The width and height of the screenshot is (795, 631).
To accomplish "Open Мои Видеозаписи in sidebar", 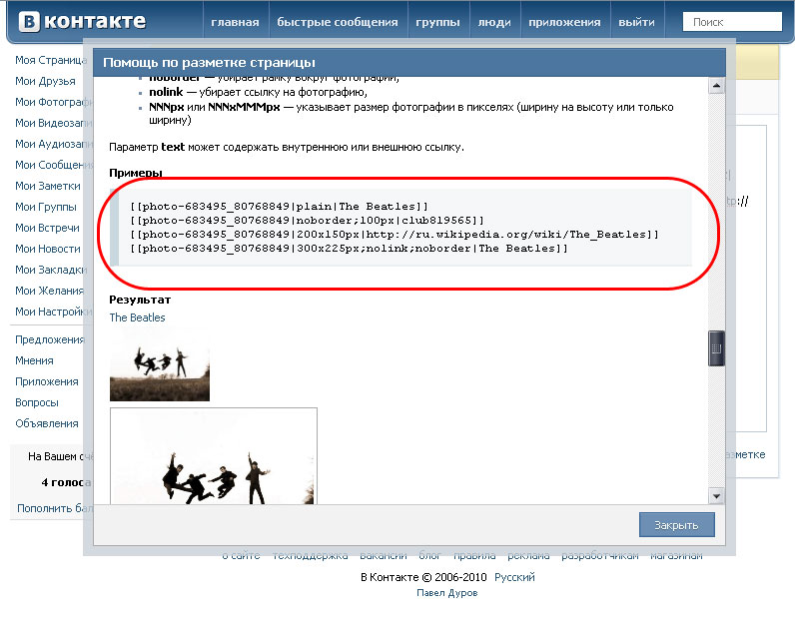I will pos(53,123).
